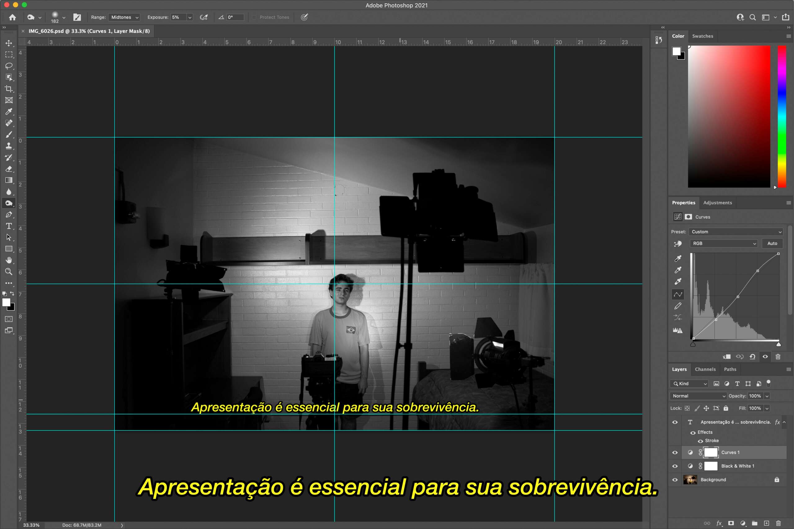Click the Lasso tool

[9, 66]
